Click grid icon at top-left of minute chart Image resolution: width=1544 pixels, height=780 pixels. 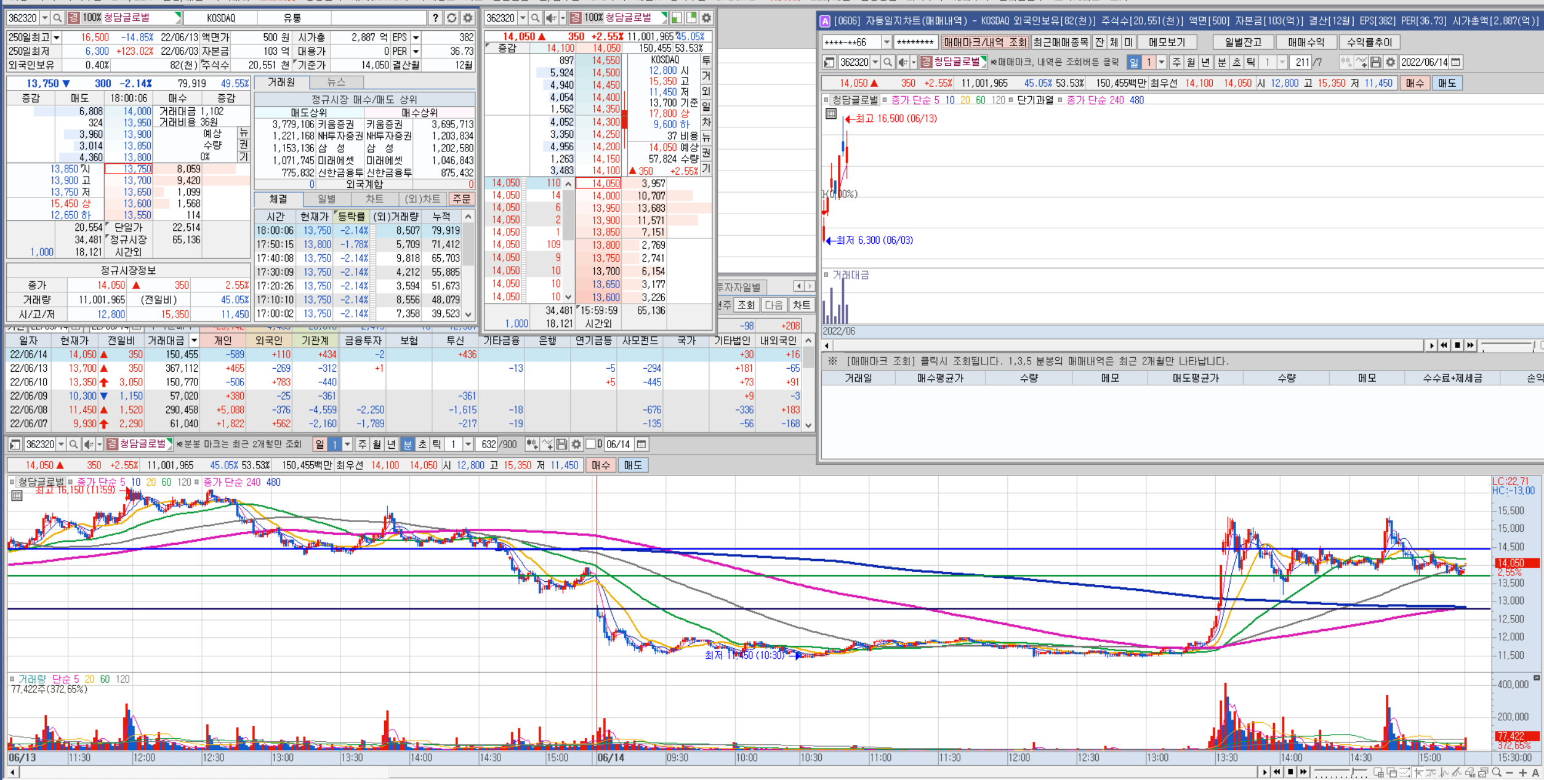pos(17,496)
